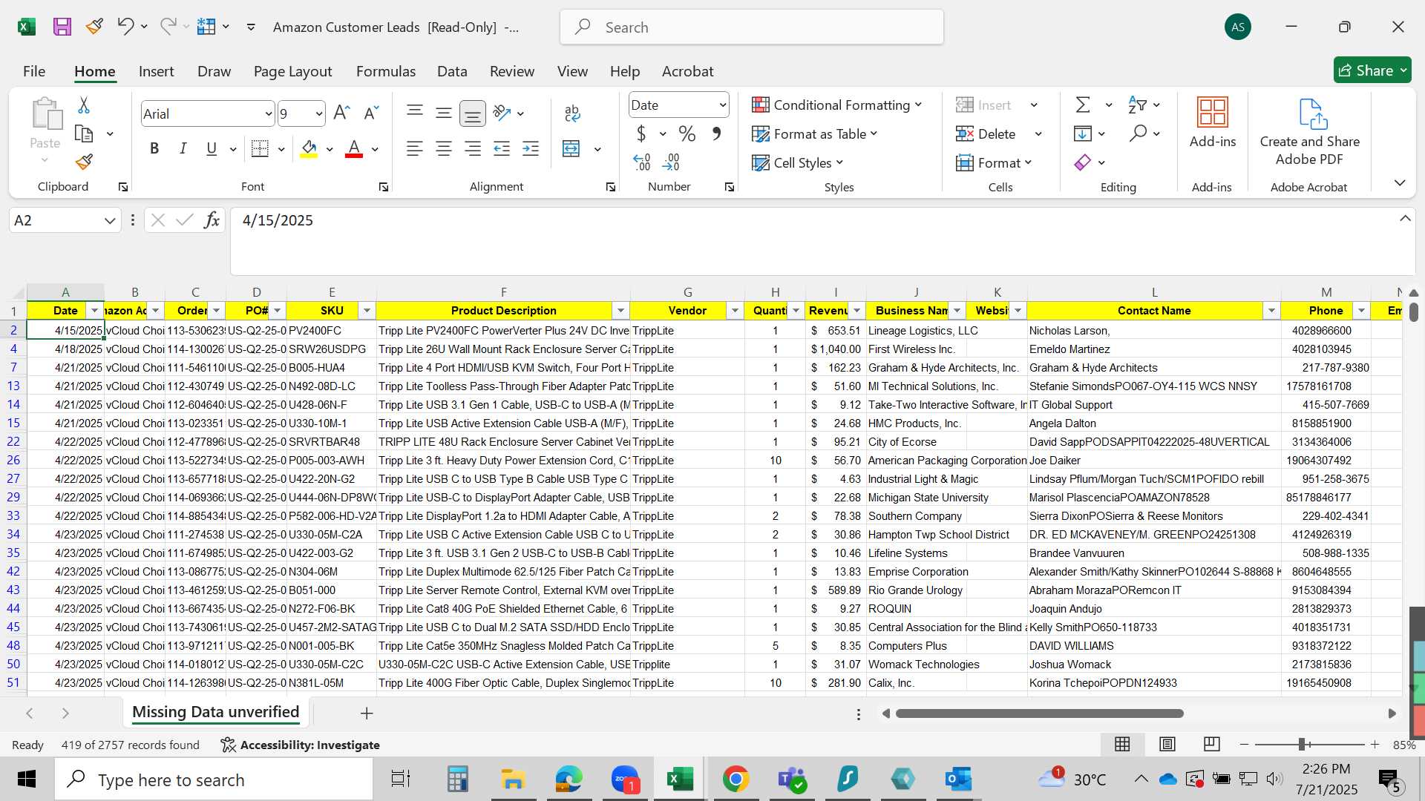Image resolution: width=1425 pixels, height=801 pixels.
Task: Toggle Center alignment for cell text
Action: pyautogui.click(x=444, y=149)
